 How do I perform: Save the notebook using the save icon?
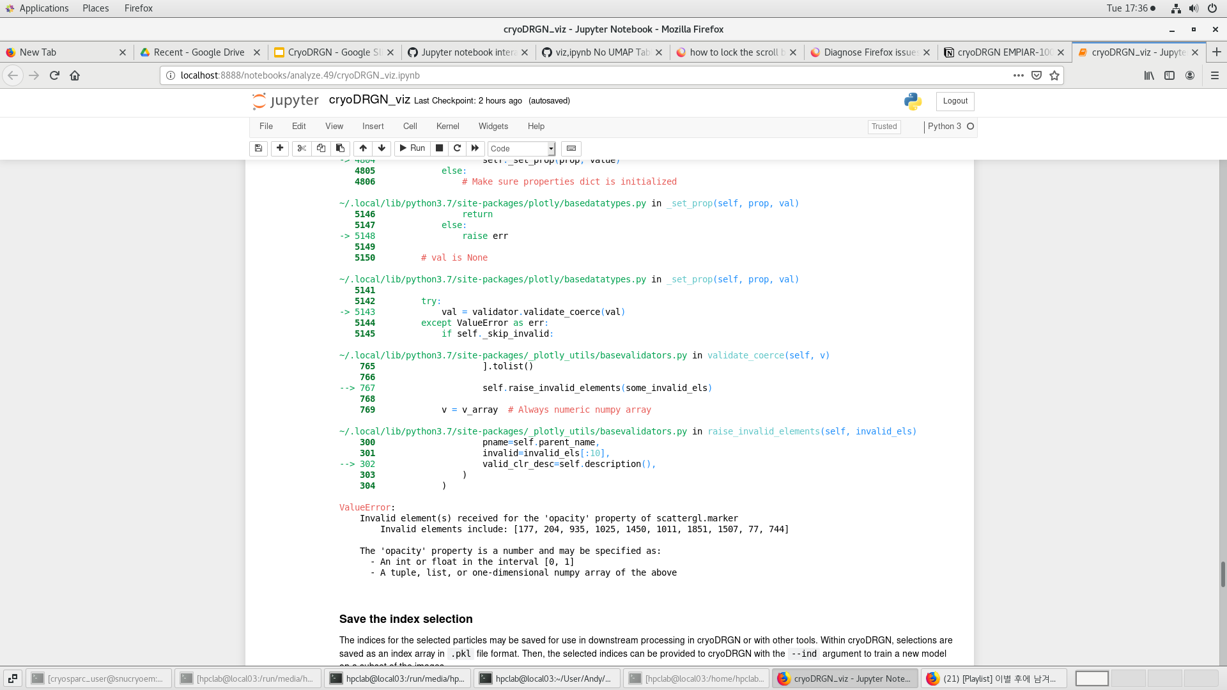[x=258, y=148]
